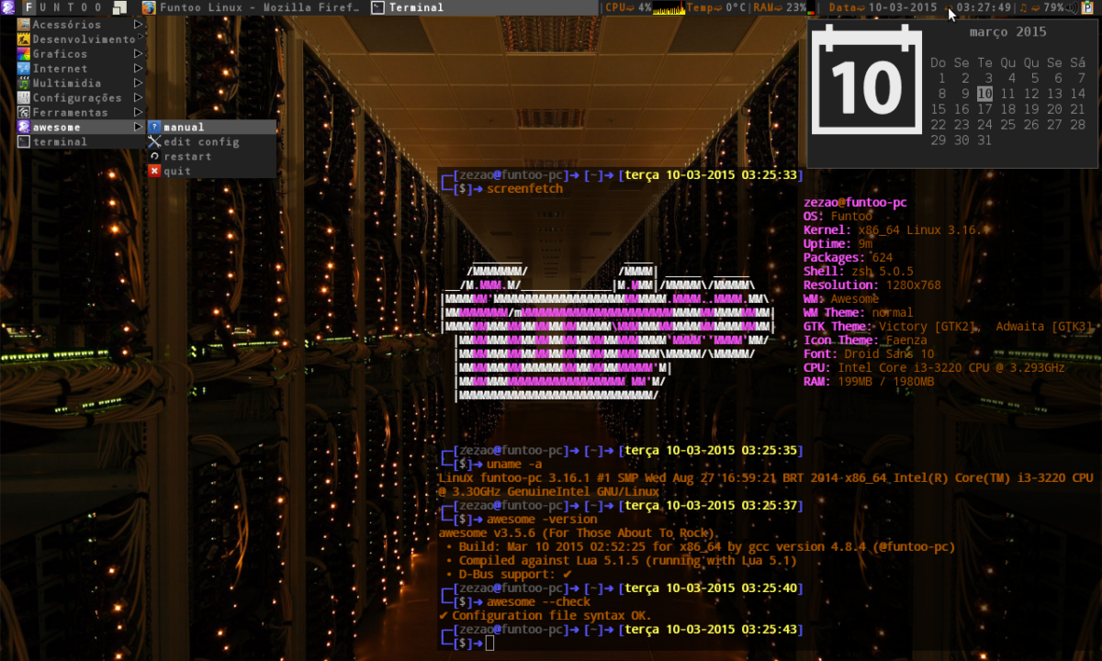Click the RAM: 199MB / 1980MB line
The height and width of the screenshot is (661, 1102).
[x=868, y=382]
